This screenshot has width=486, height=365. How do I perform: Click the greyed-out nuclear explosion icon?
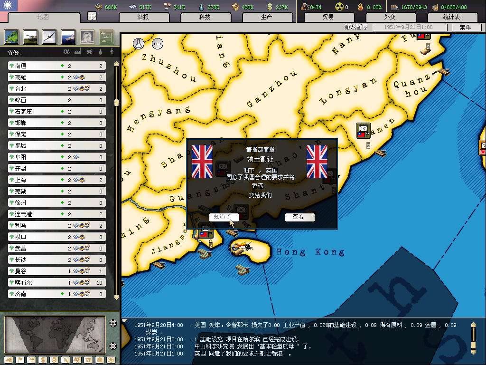pyautogui.click(x=87, y=38)
